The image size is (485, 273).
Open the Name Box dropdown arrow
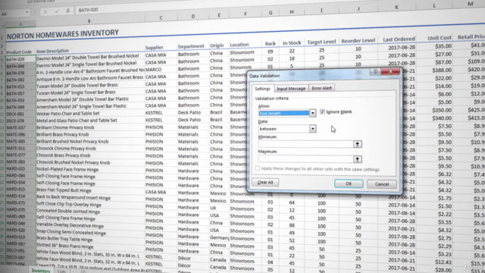27,13
